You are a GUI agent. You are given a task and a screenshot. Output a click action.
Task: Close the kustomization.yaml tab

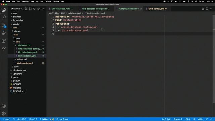pos(141,9)
